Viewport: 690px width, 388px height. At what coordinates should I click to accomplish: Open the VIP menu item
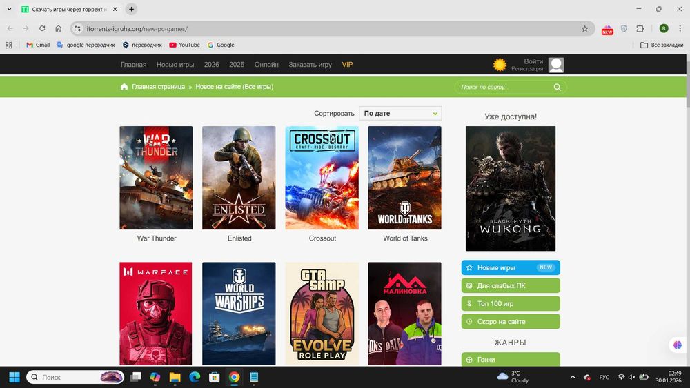(x=347, y=65)
